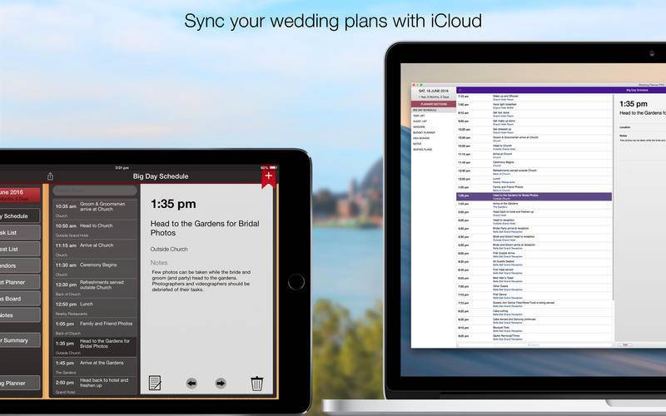
Task: Tap the Planner button at iPad sidebar bottom
Action: point(20,383)
